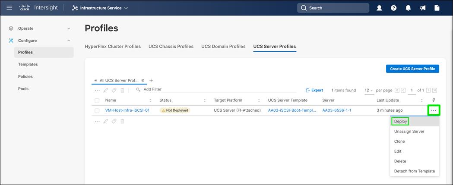
Task: Open the Infrastructure Service dropdown
Action: (100, 8)
